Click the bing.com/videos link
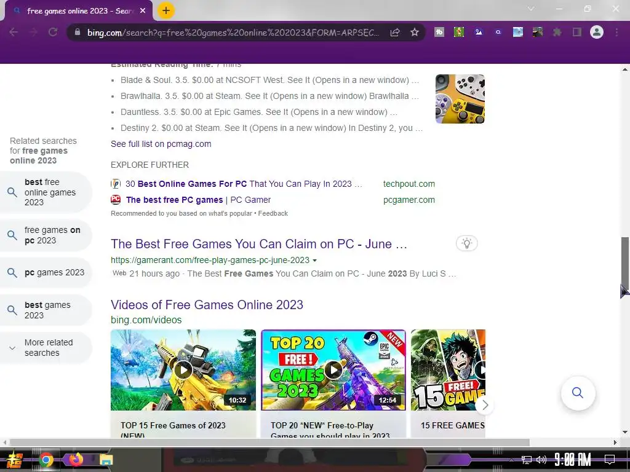Screen dimensions: 630x472 click(146, 320)
